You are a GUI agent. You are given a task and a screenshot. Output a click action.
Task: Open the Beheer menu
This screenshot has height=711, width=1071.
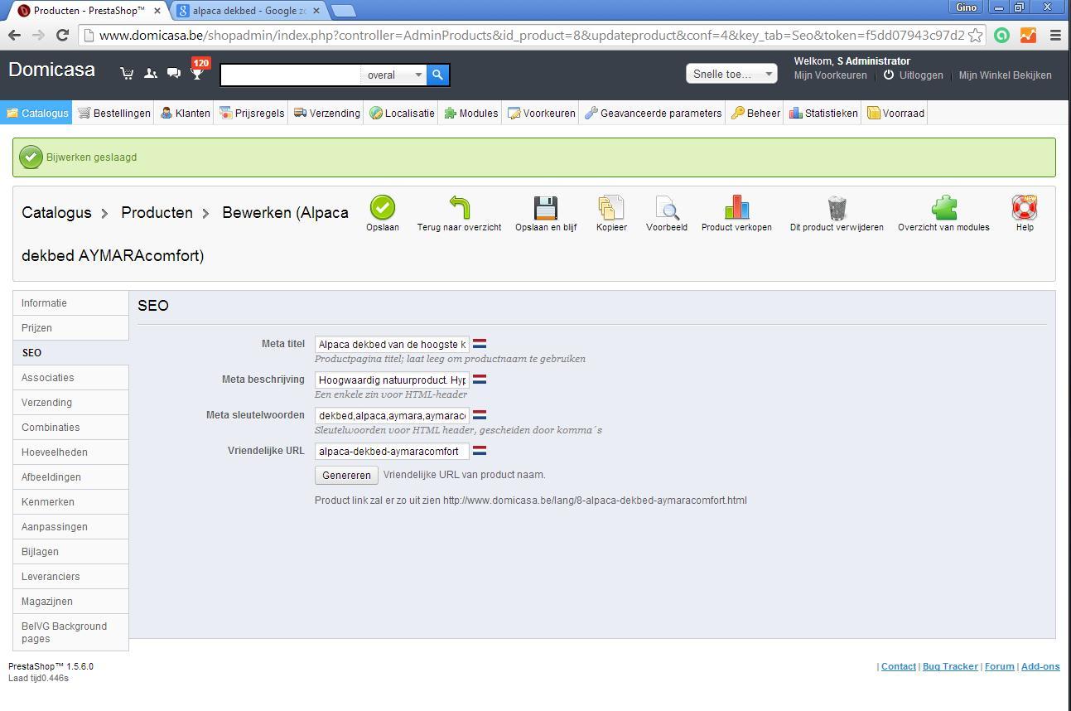(755, 113)
